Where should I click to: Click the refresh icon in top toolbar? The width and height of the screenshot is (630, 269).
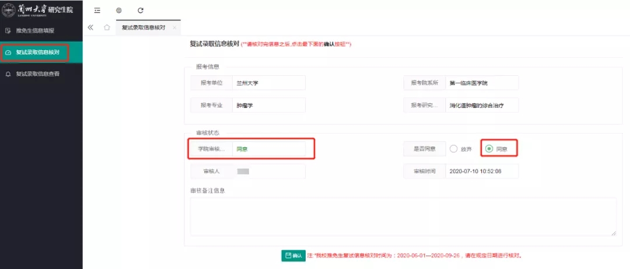click(140, 11)
